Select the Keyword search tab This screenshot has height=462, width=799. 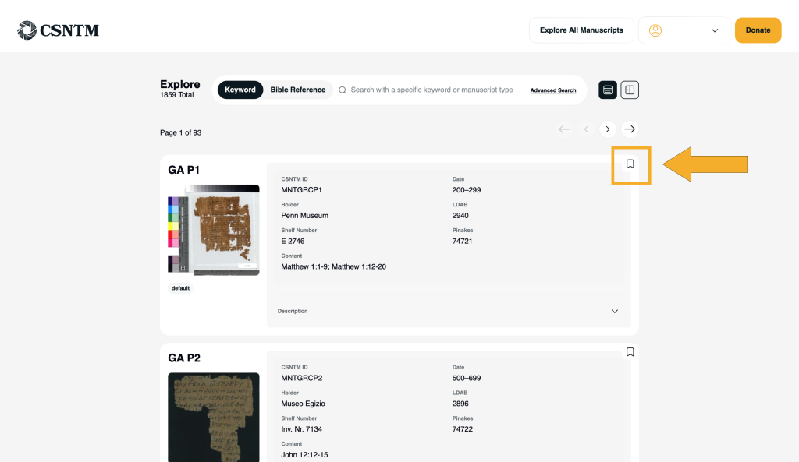240,90
